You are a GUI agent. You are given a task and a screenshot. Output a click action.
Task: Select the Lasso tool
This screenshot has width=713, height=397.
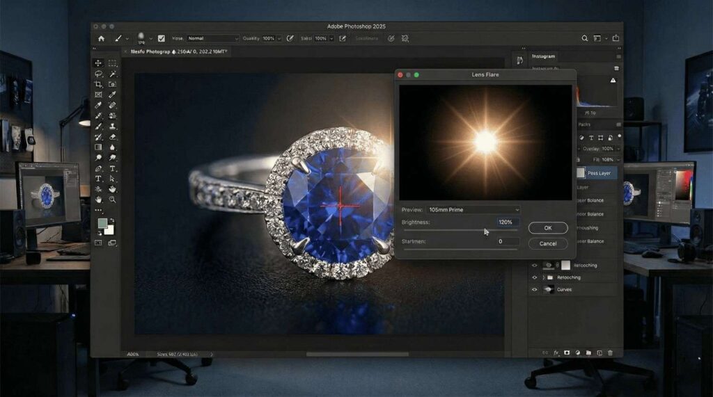(98, 74)
